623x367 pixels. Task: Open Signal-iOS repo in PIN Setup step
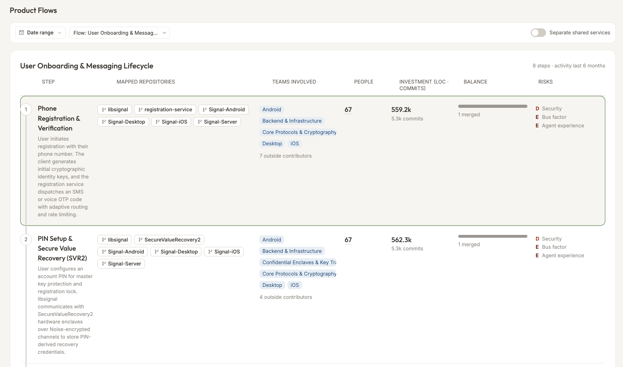click(224, 252)
